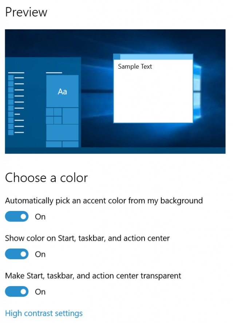Turn off automatic accent color from background
Screen dimensions: 233x323
point(17,216)
